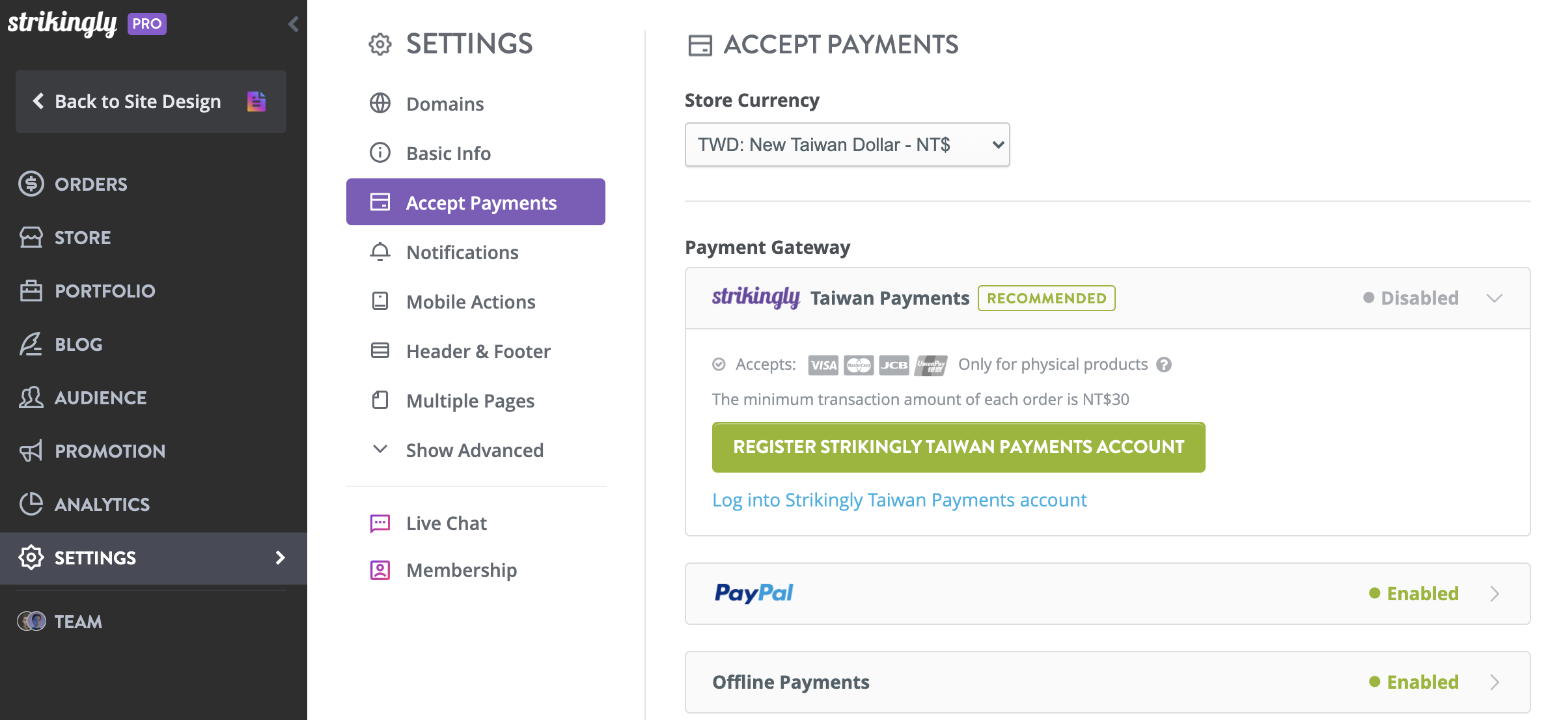Toggle Offline Payments Enabled status
1548x720 pixels.
tap(1421, 682)
